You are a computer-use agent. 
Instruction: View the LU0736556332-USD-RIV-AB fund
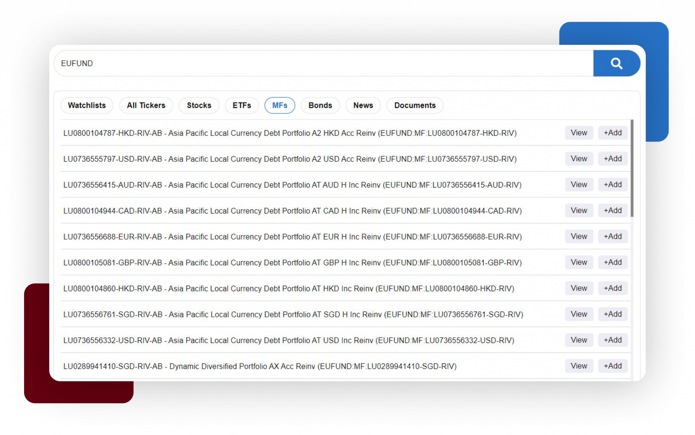[x=579, y=340]
